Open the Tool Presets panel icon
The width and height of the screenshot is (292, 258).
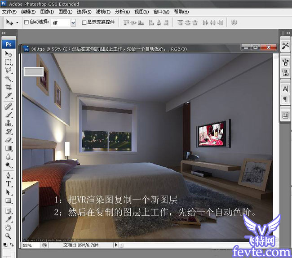[285, 46]
